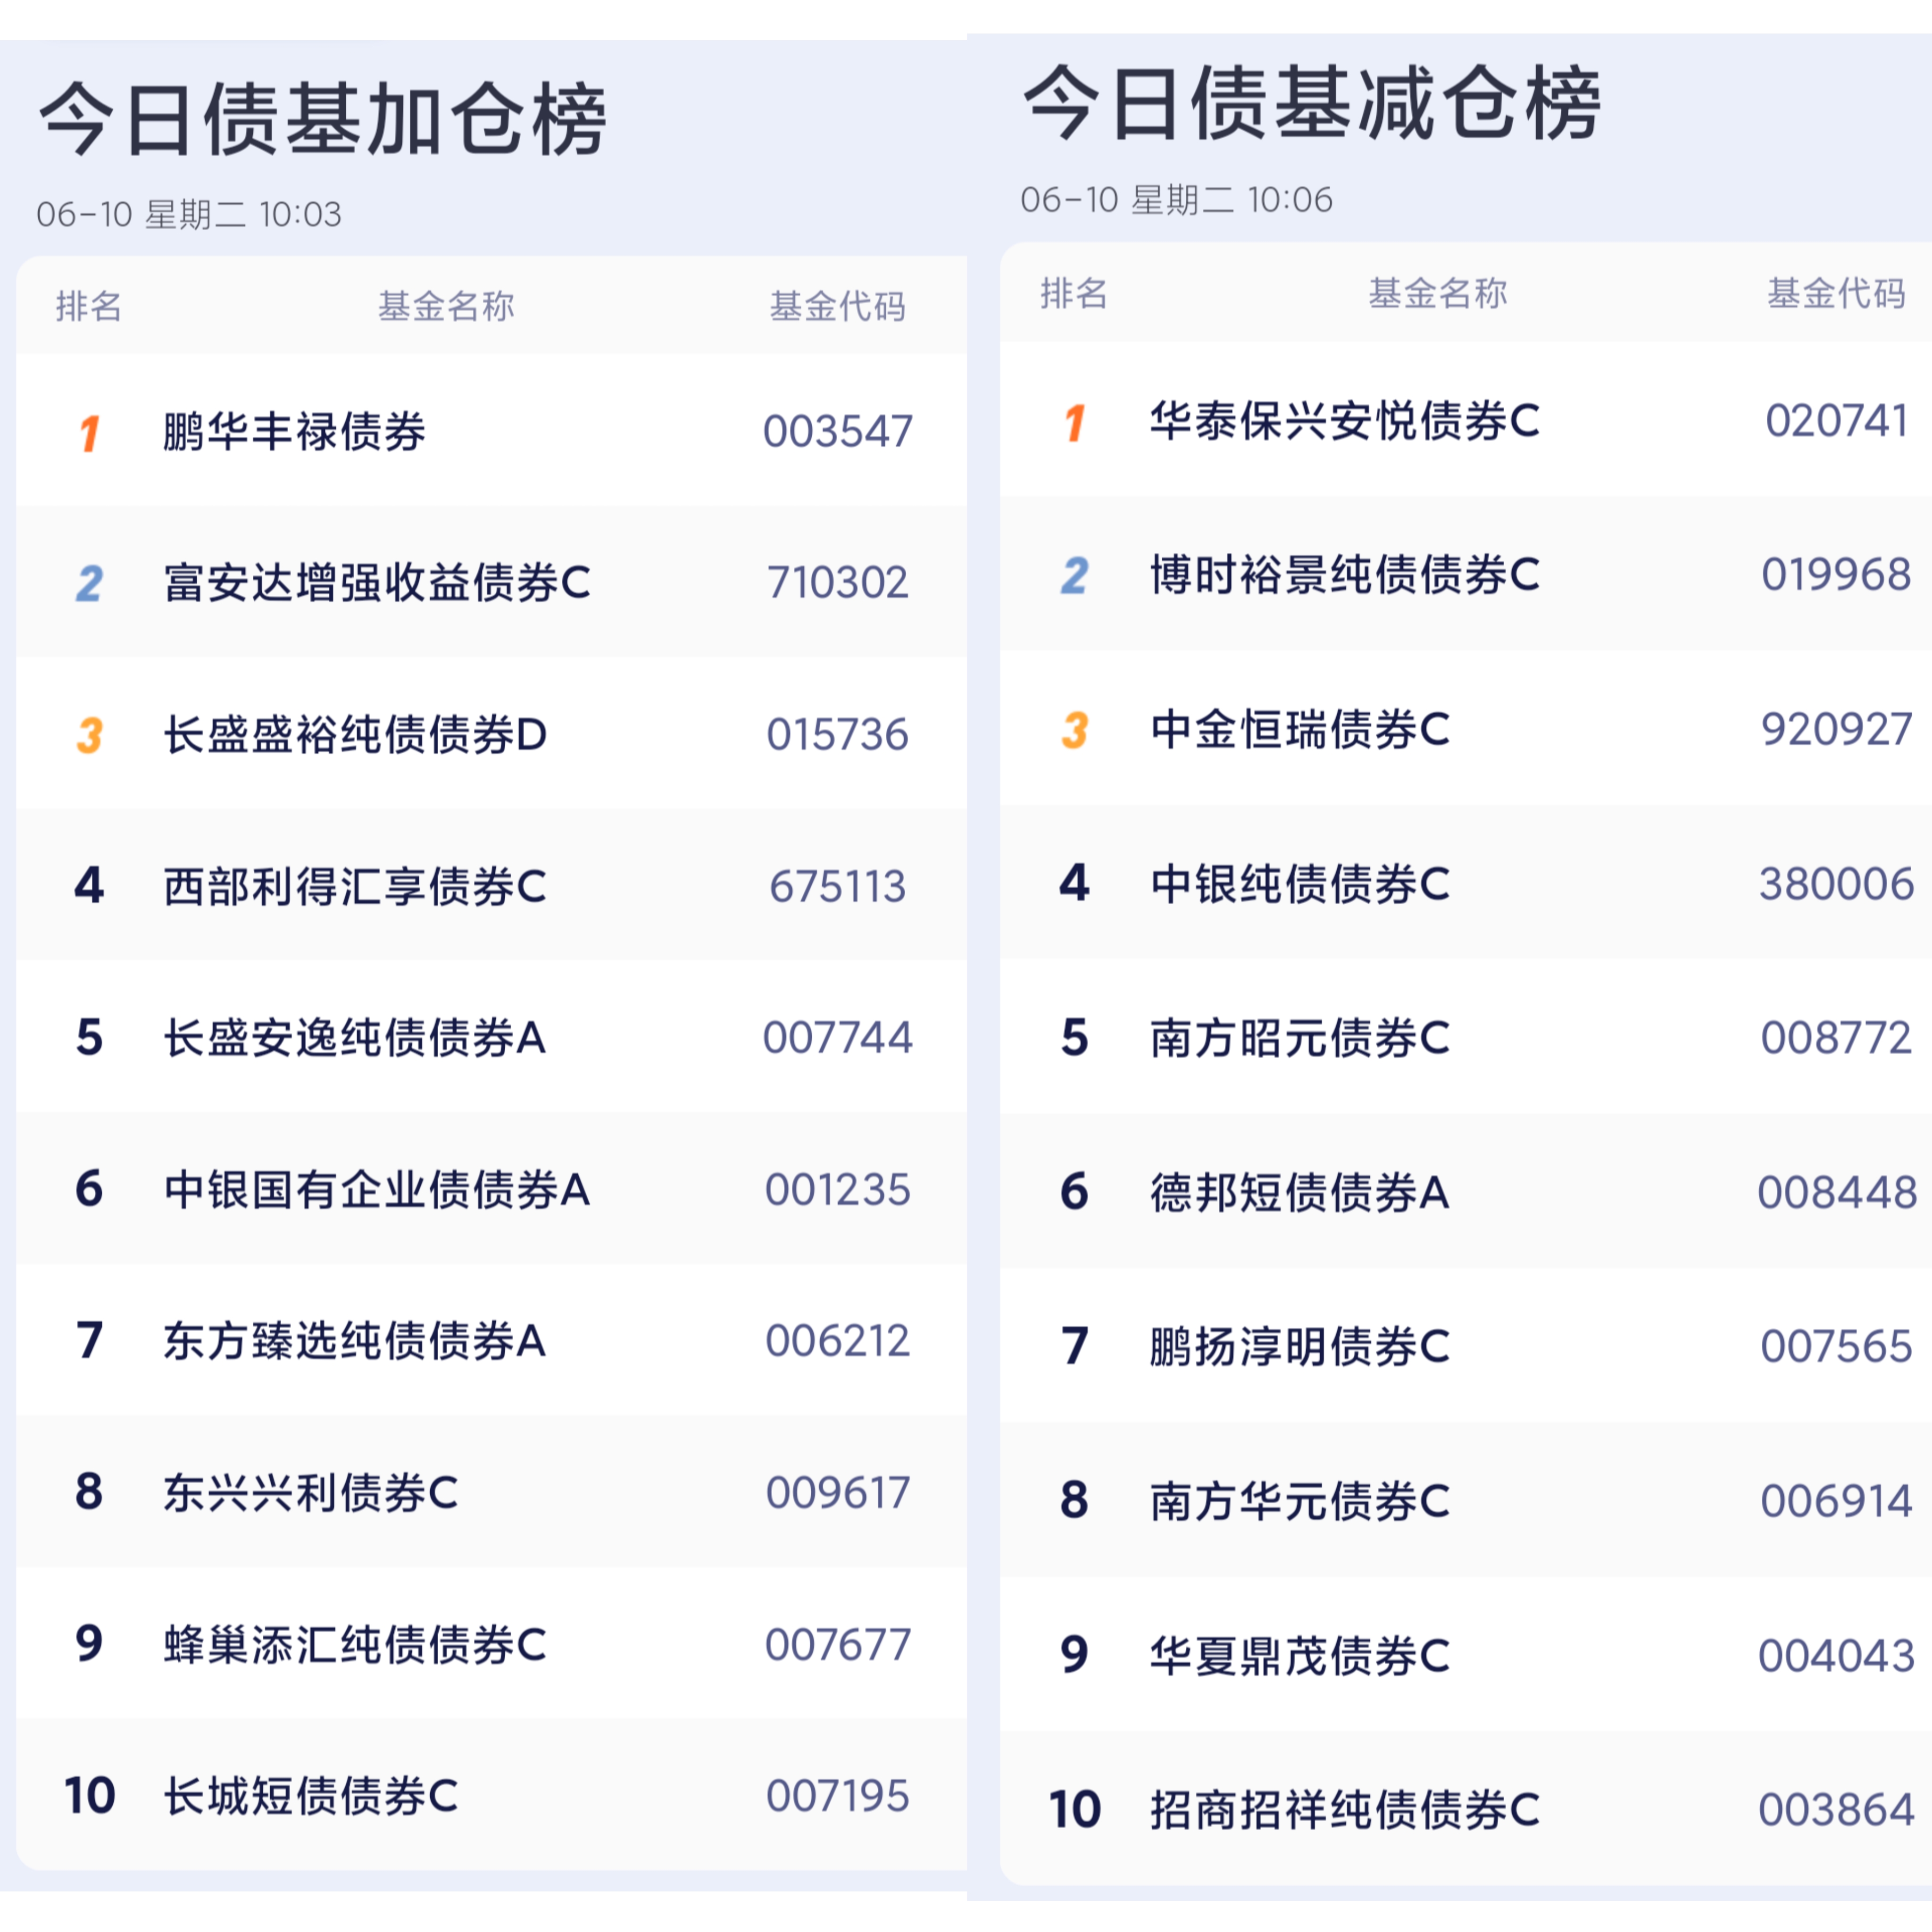Click the yellow rank 3 badge beside 中金恒瑞债券C
The width and height of the screenshot is (1932, 1932).
point(1075,730)
